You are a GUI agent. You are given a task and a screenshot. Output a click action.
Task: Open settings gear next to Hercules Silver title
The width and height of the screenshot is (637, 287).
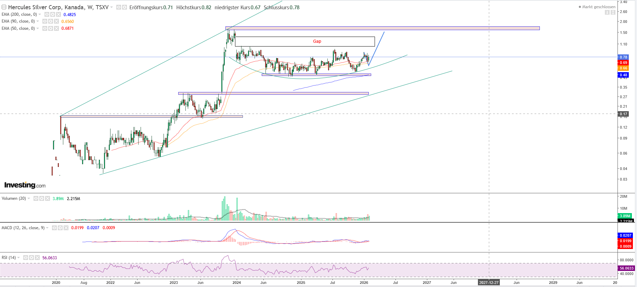click(x=125, y=7)
